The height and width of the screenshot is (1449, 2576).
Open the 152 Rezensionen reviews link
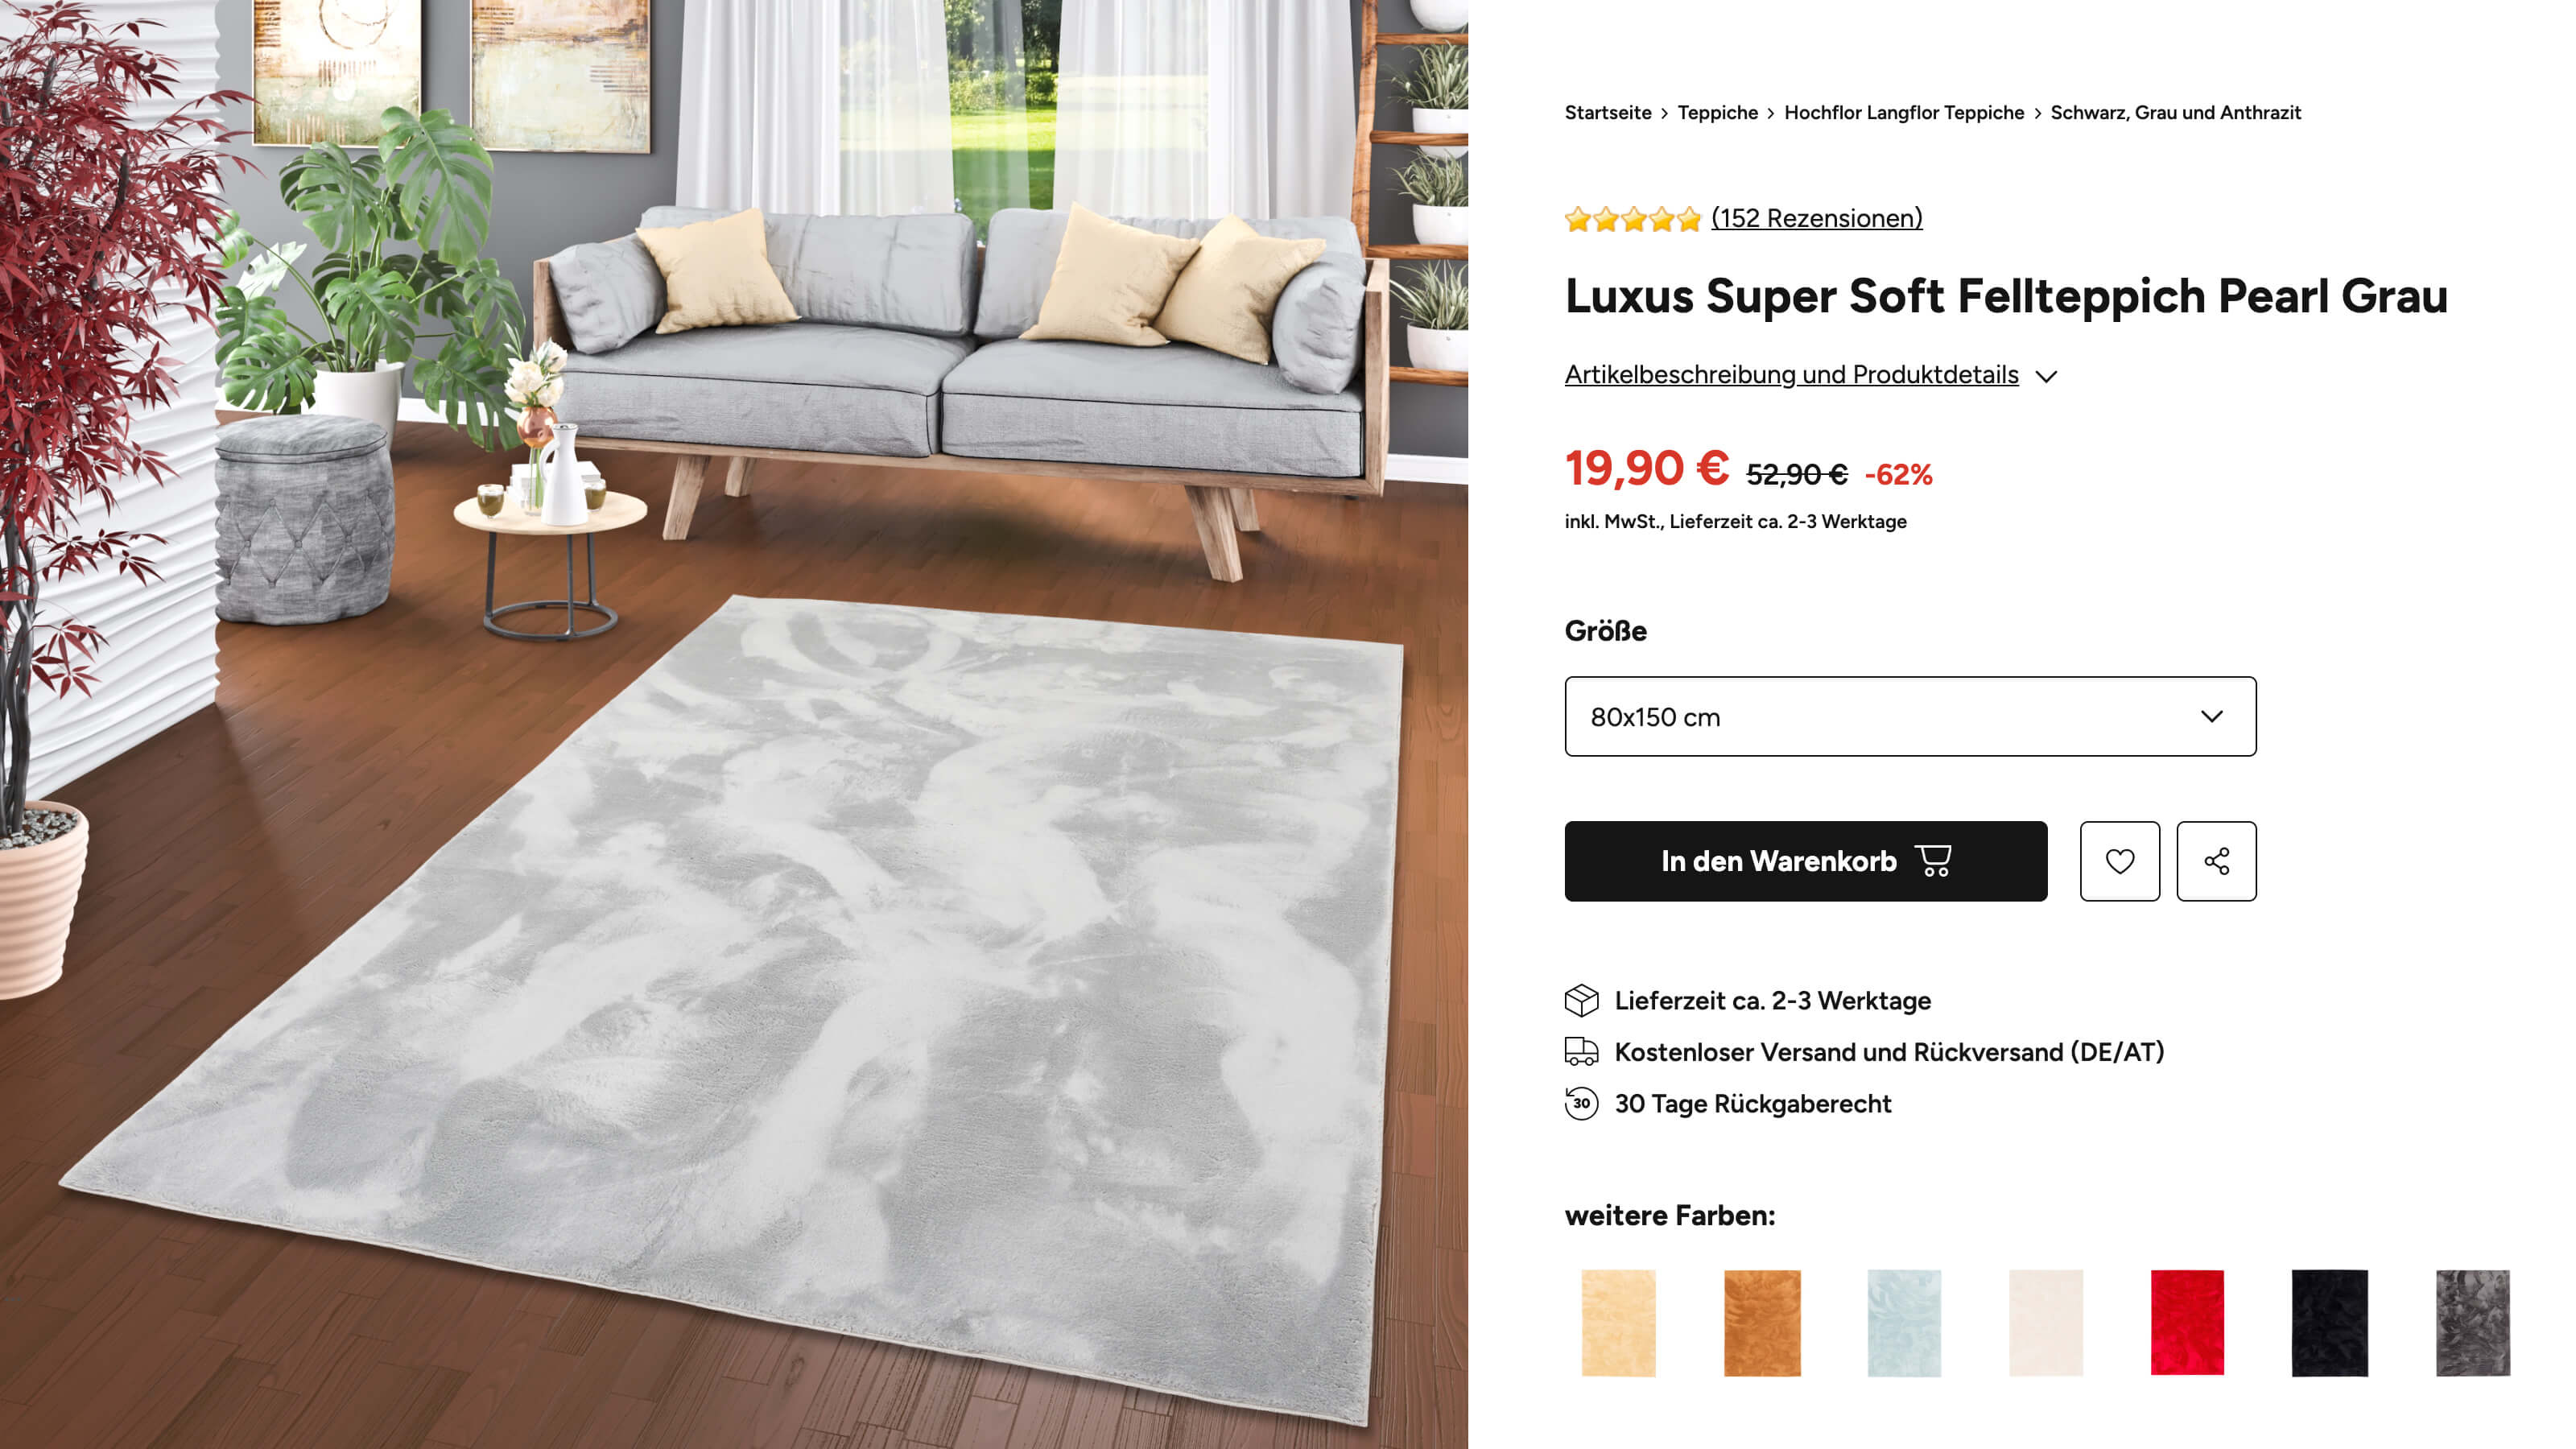coord(1816,218)
